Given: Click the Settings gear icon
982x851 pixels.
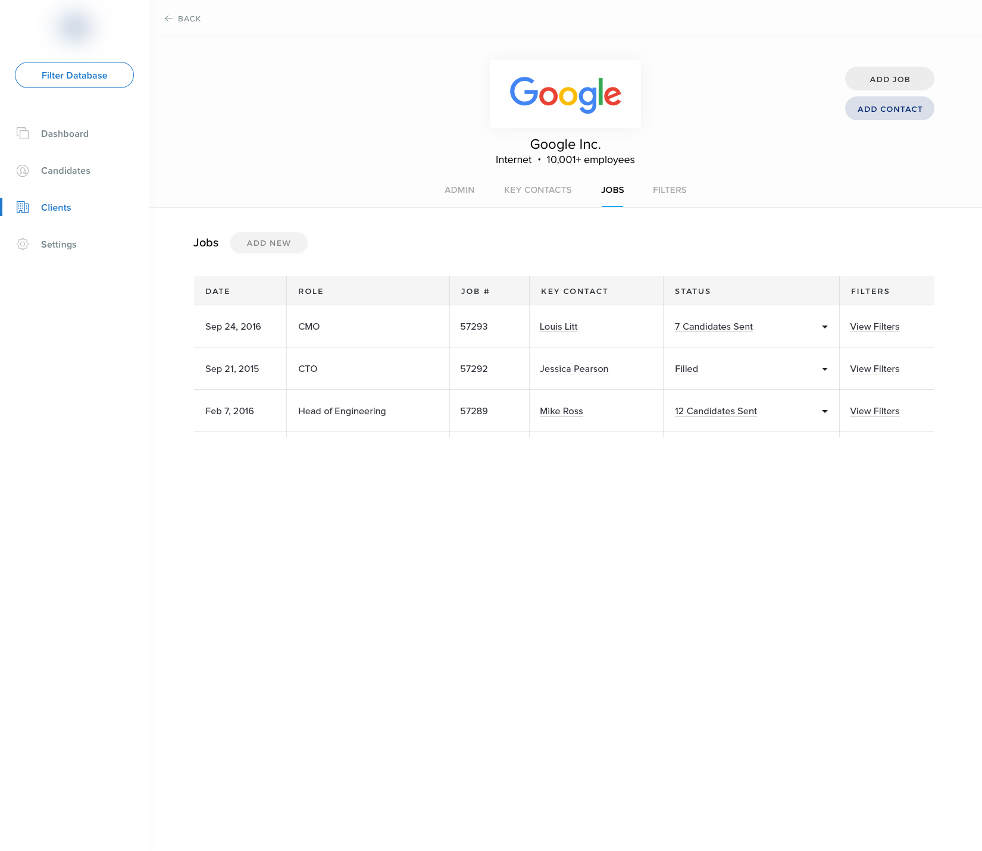Looking at the screenshot, I should [23, 244].
